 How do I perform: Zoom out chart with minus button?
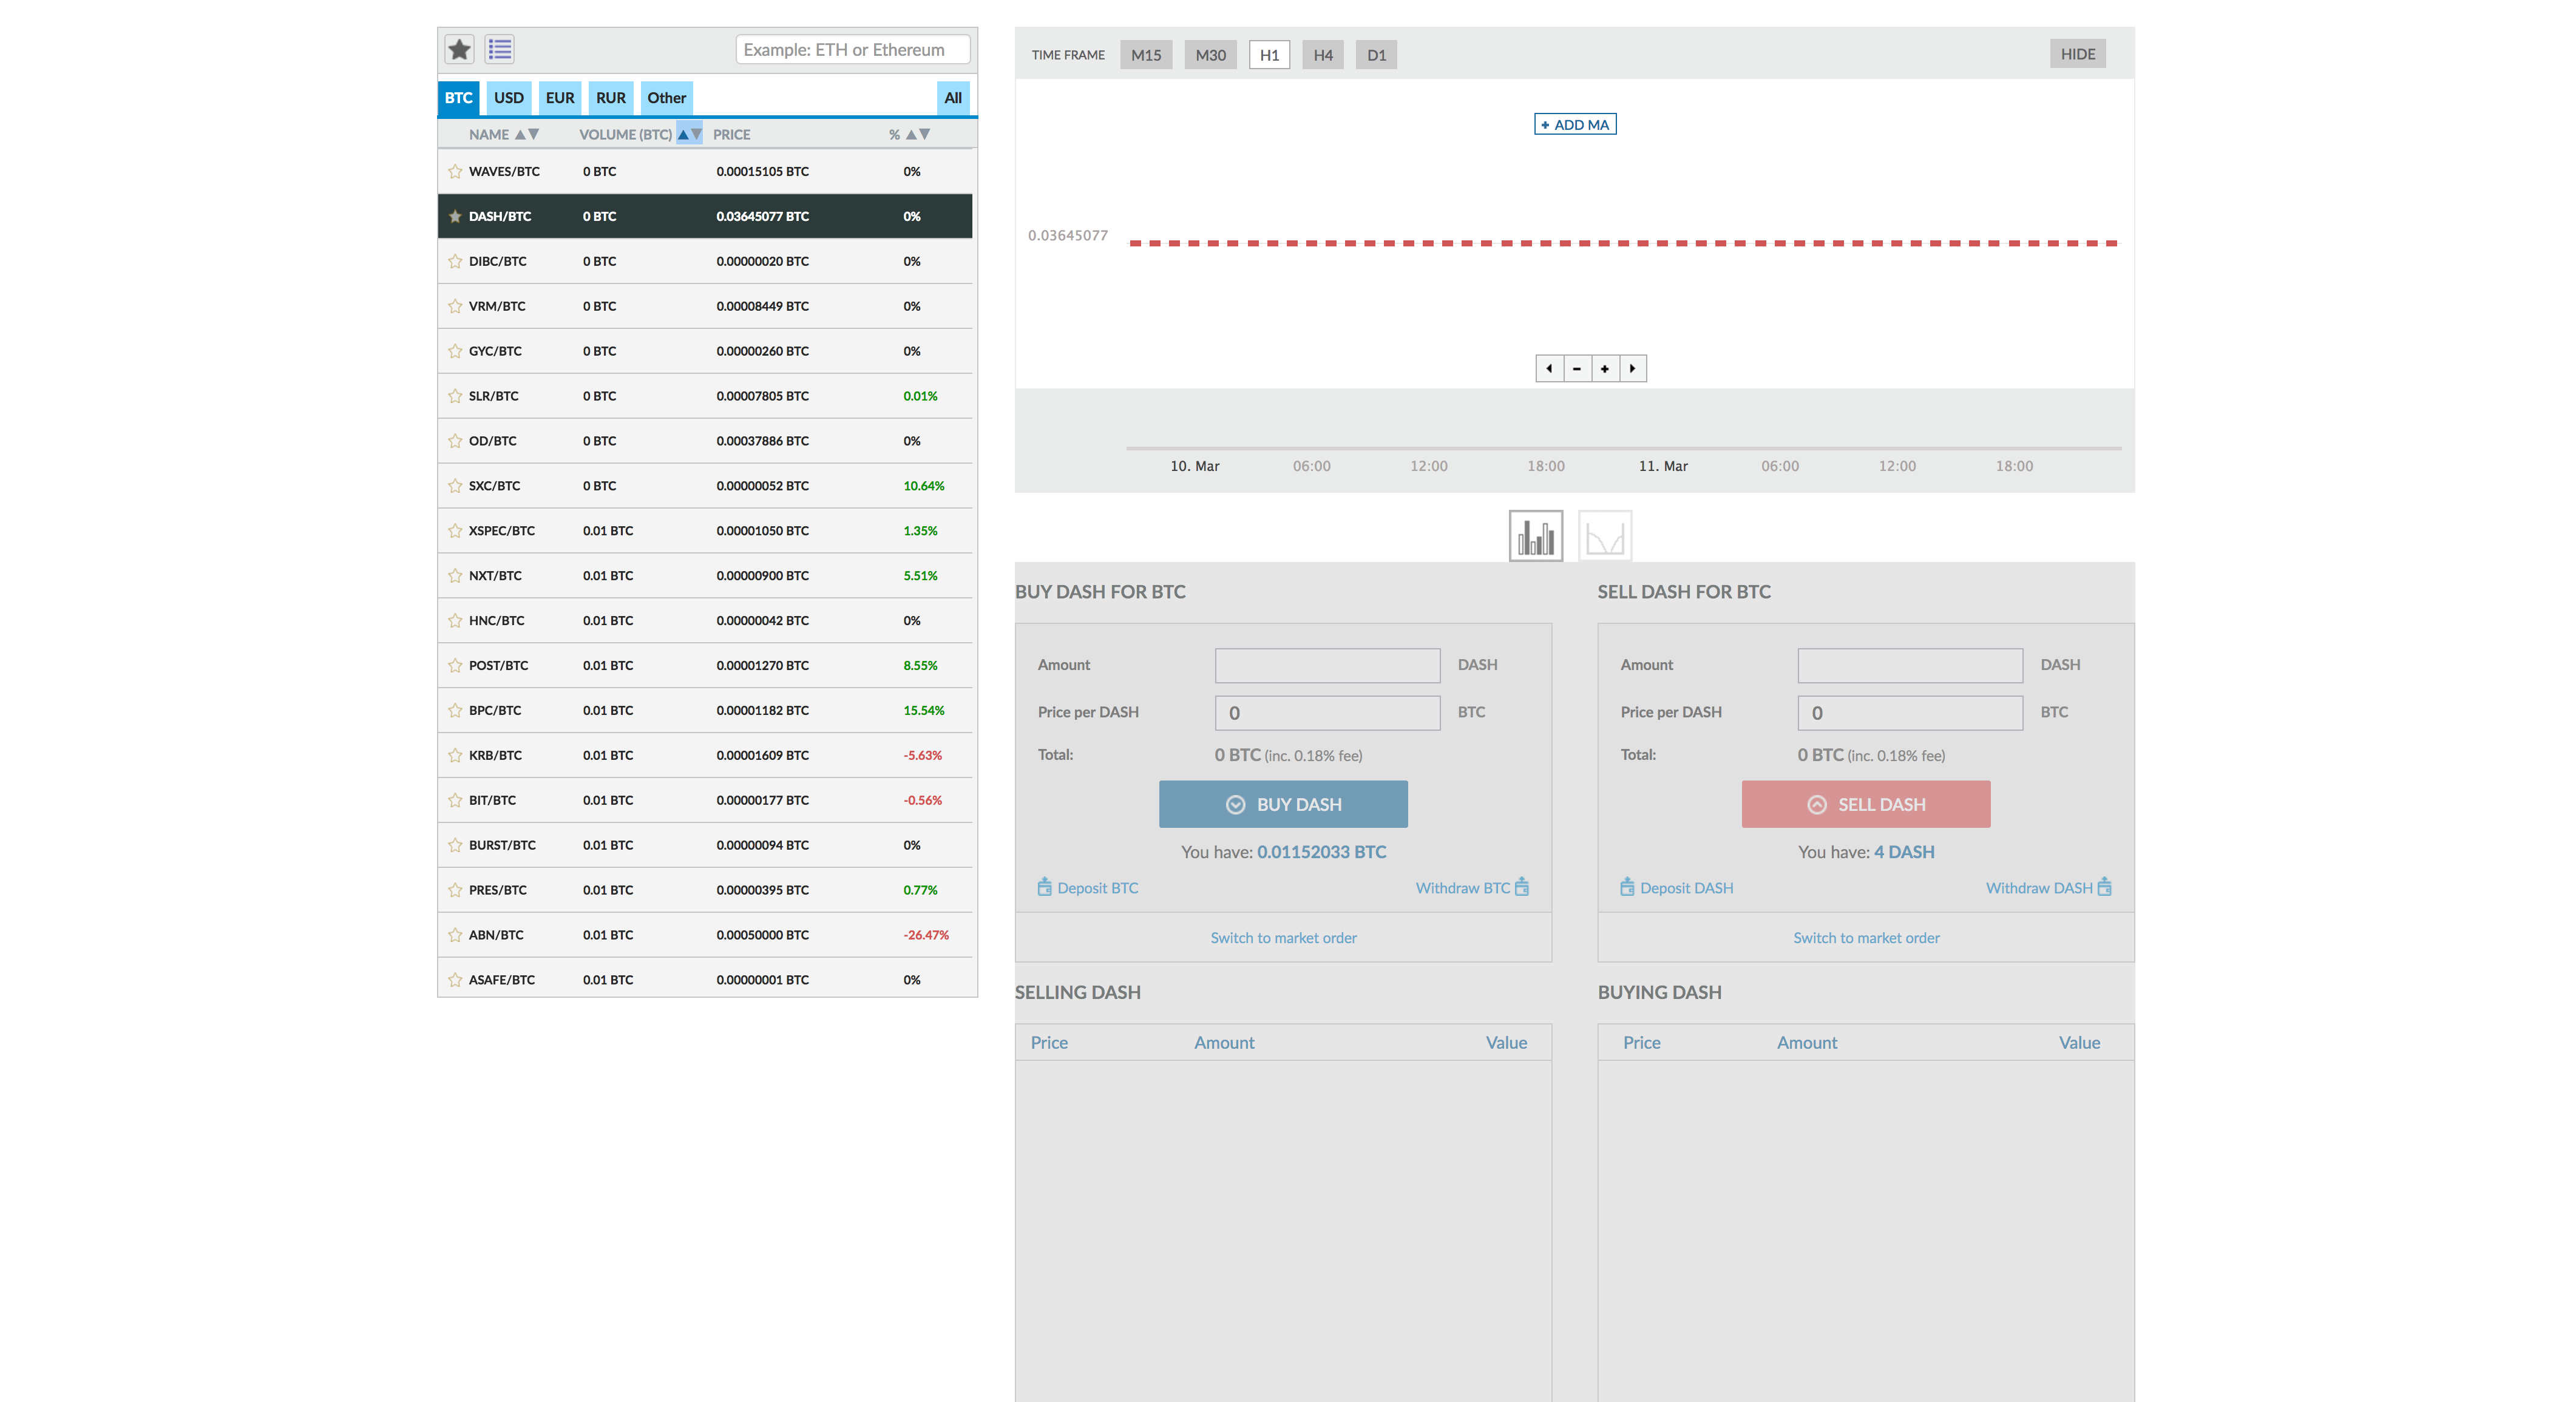(x=1577, y=368)
